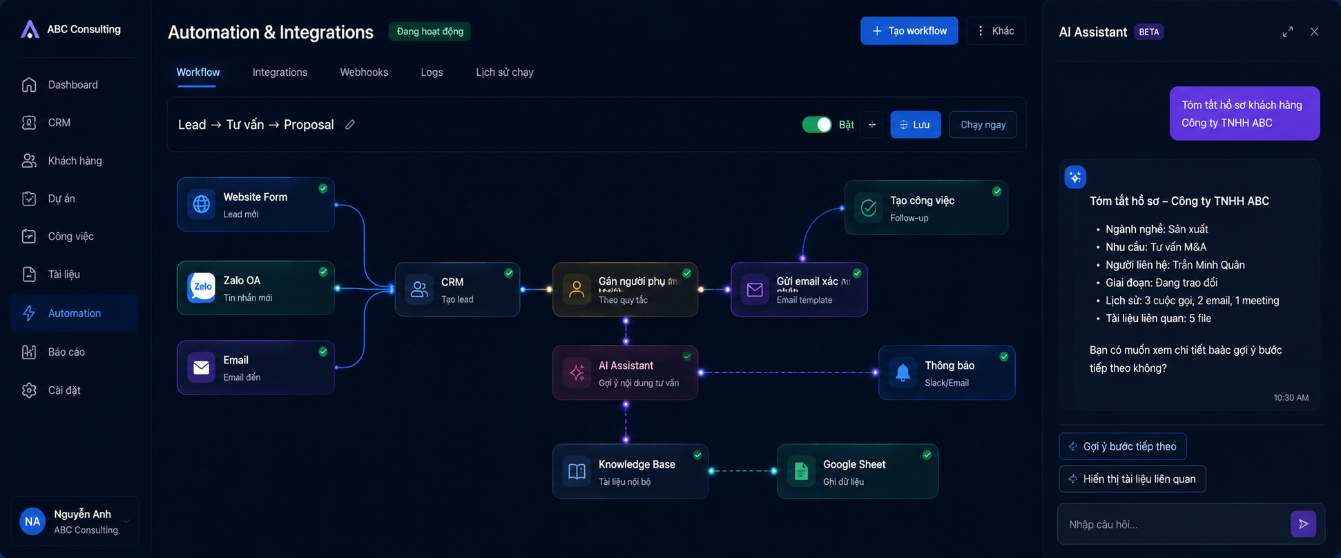
Task: Expand the AI Assistant panel
Action: [1288, 32]
